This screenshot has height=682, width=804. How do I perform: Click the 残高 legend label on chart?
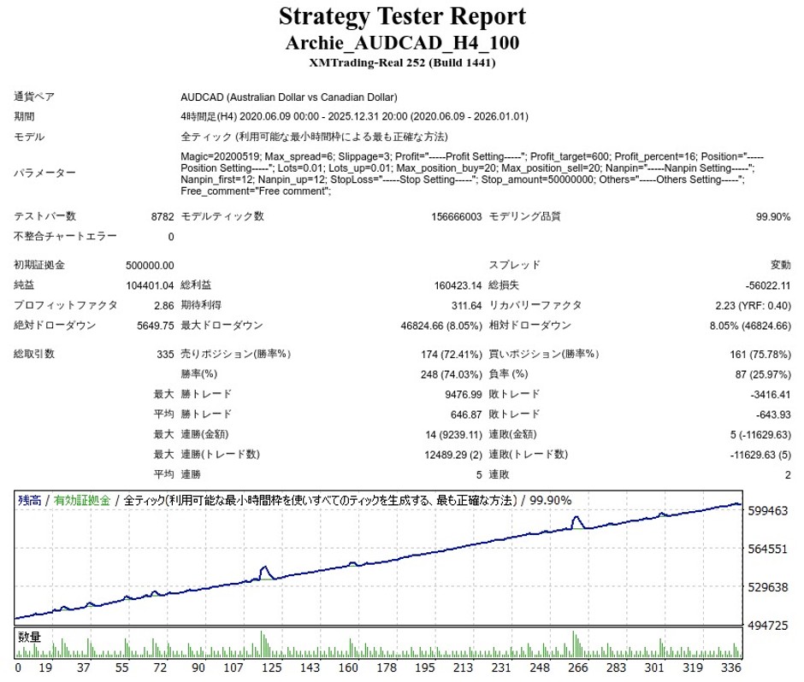(29, 501)
